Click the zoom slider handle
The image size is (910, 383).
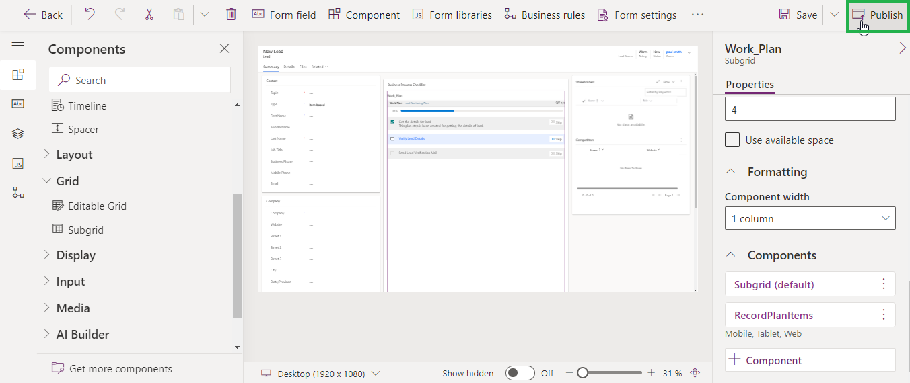coord(582,373)
